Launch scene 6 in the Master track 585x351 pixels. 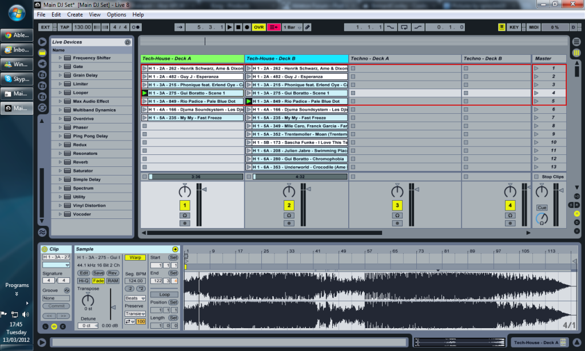(536, 110)
